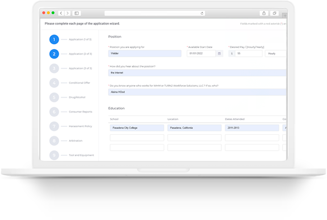Click the 'Application (2 of 3)' label

(x=80, y=54)
